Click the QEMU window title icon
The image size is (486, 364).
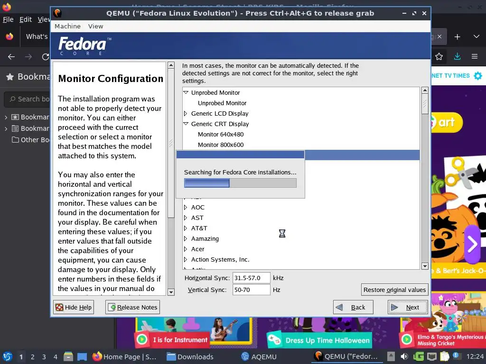point(57,13)
